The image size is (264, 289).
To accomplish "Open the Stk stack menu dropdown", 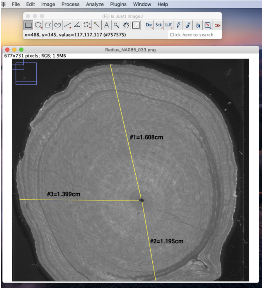I will [159, 25].
